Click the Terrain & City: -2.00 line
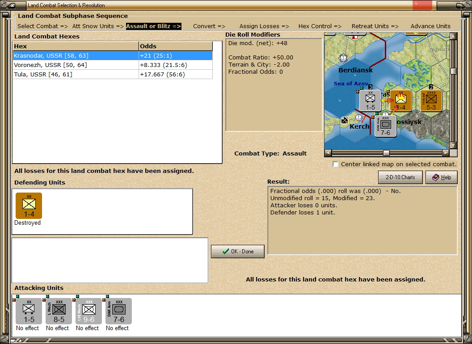 259,65
